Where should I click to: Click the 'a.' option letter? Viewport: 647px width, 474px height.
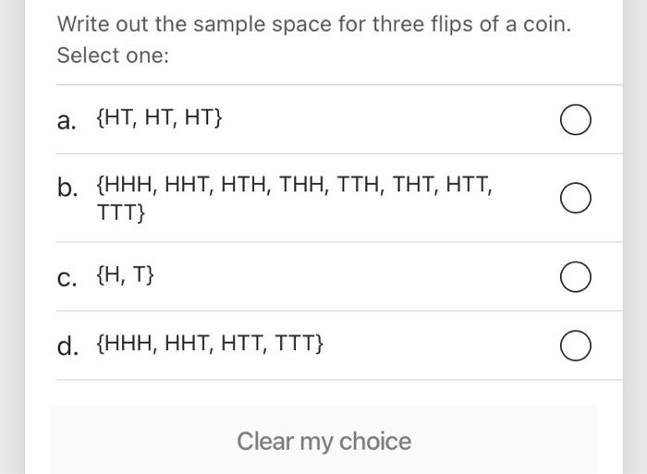[67, 121]
